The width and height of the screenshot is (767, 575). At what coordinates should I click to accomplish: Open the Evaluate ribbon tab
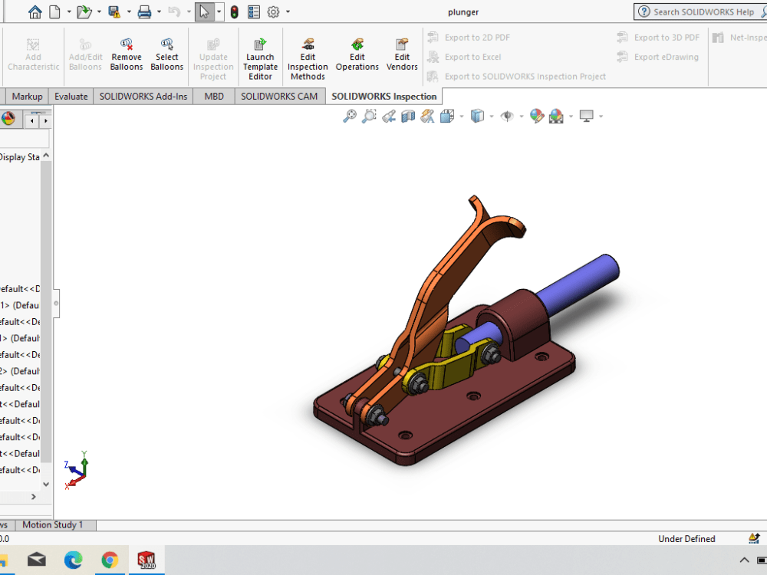71,96
